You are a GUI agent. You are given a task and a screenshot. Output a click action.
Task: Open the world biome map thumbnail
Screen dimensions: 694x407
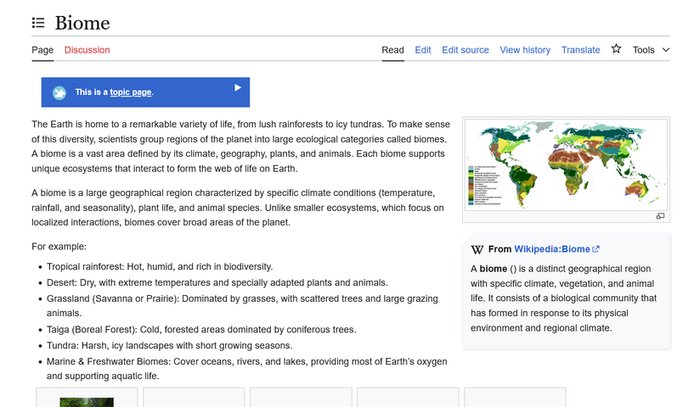pos(566,164)
